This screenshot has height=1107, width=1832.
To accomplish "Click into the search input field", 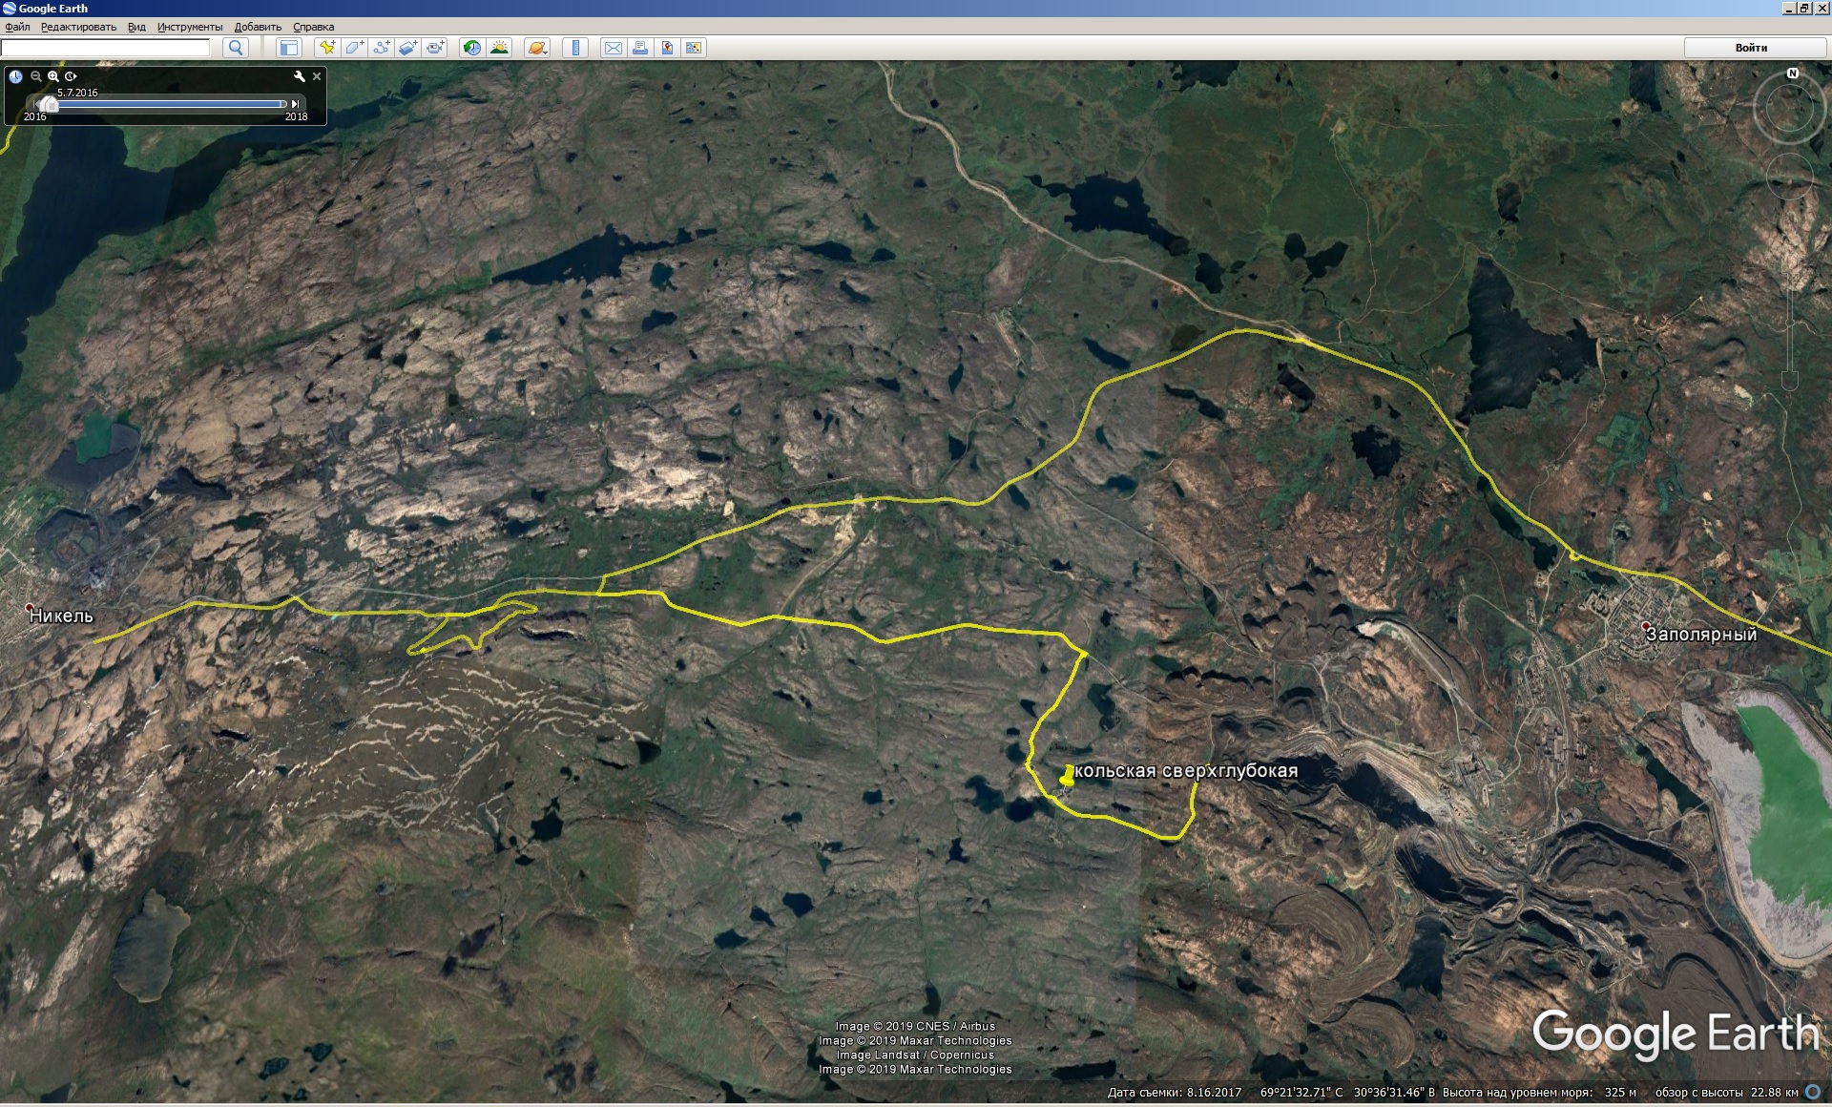I will tap(106, 48).
